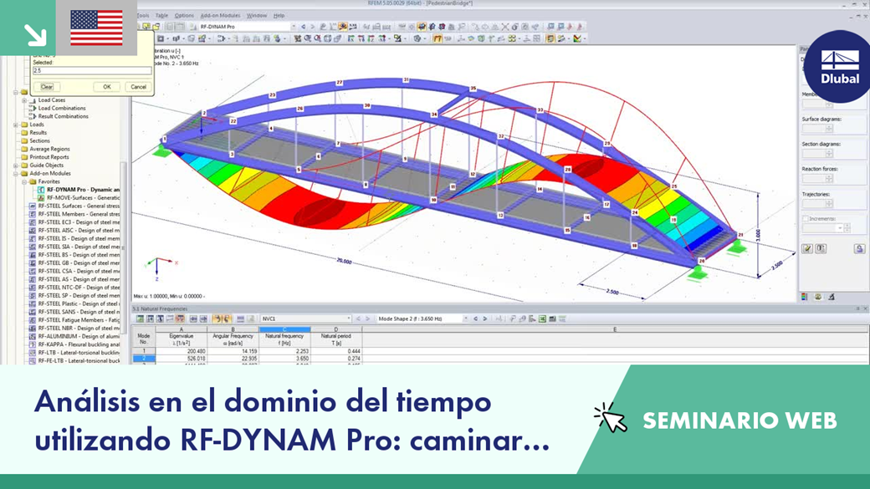Image resolution: width=870 pixels, height=489 pixels.
Task: Select the RF-KAPPA flexural buckling module
Action: [x=79, y=344]
